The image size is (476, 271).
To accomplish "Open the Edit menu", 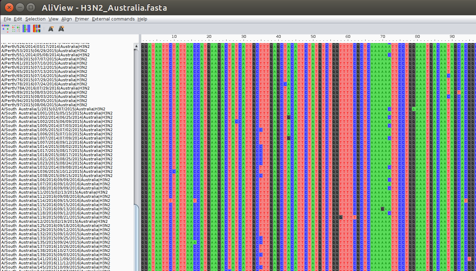I will coord(18,19).
